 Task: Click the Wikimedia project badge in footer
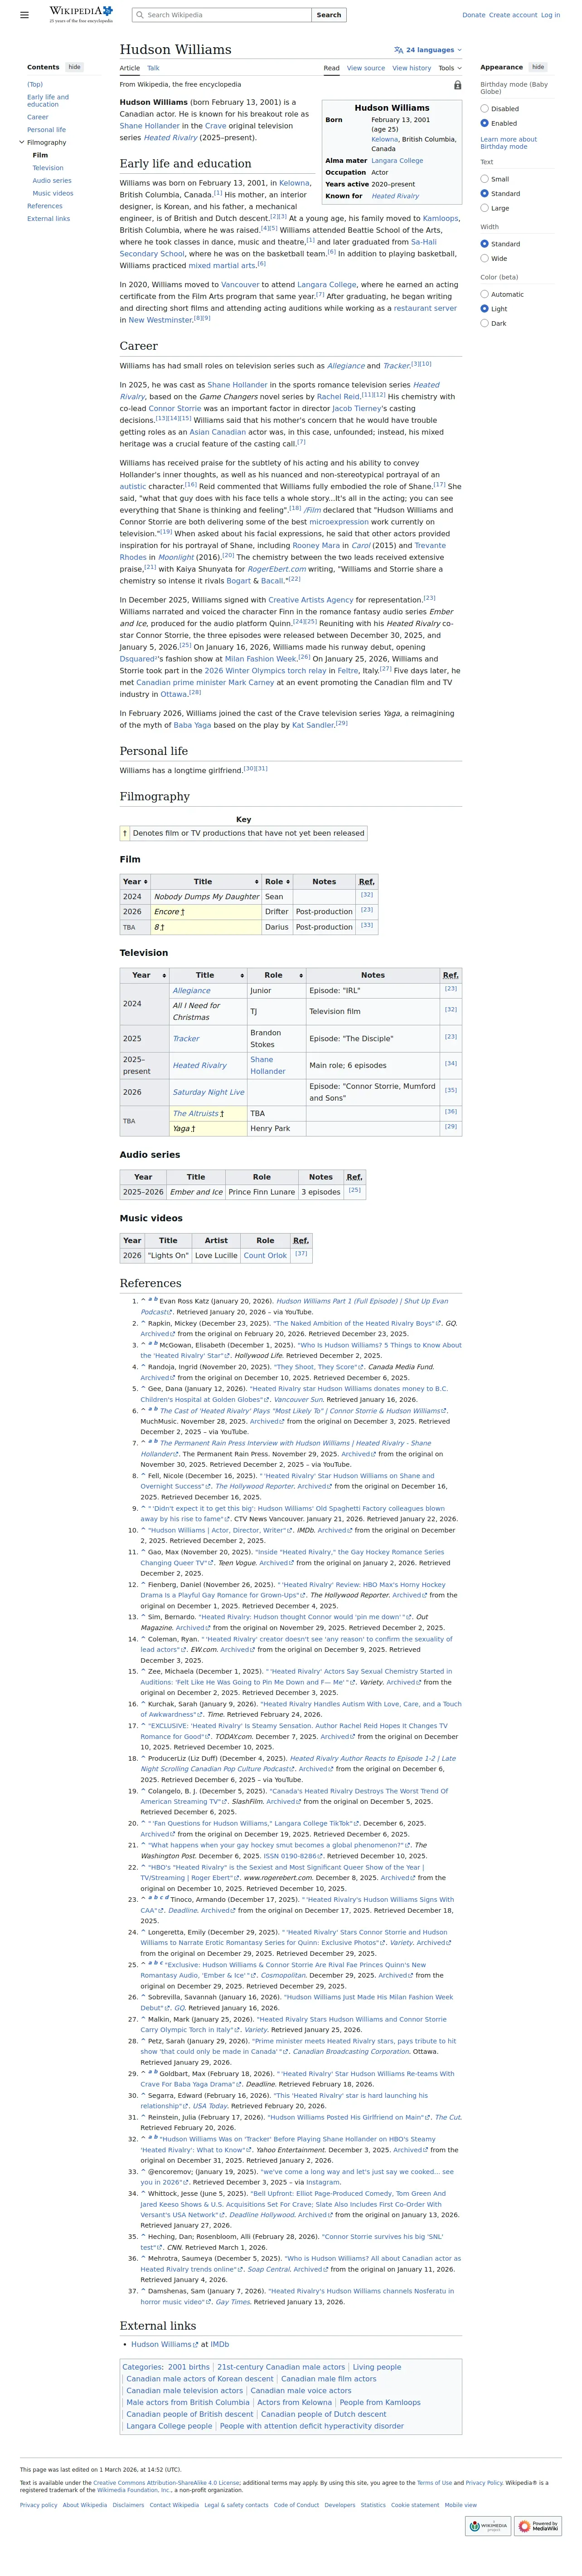[x=488, y=2526]
